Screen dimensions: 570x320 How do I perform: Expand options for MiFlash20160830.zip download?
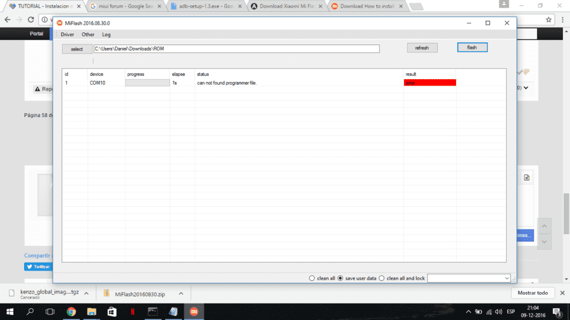coord(181,293)
